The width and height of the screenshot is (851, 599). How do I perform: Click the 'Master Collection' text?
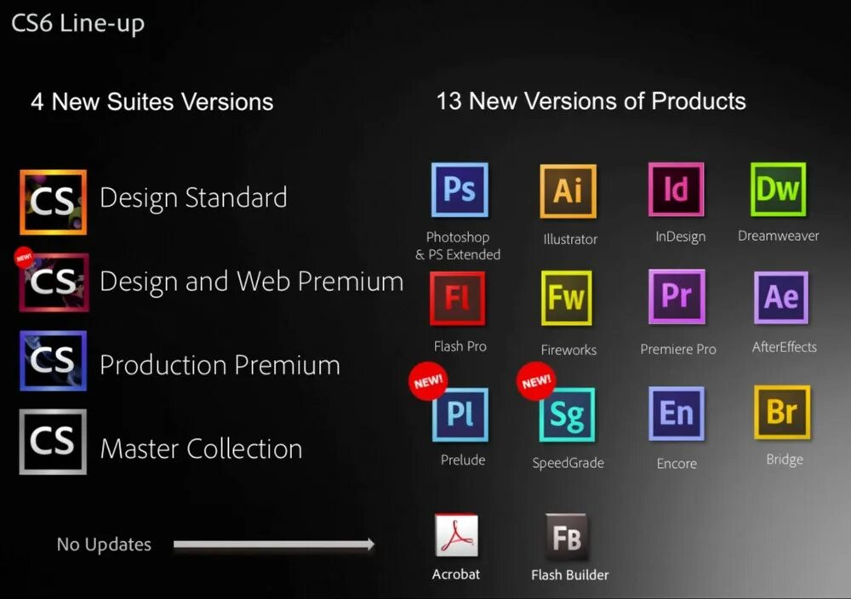pos(201,448)
